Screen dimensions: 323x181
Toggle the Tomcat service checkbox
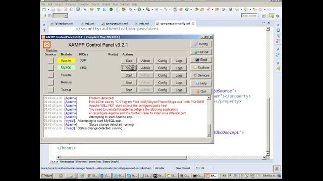(50, 89)
